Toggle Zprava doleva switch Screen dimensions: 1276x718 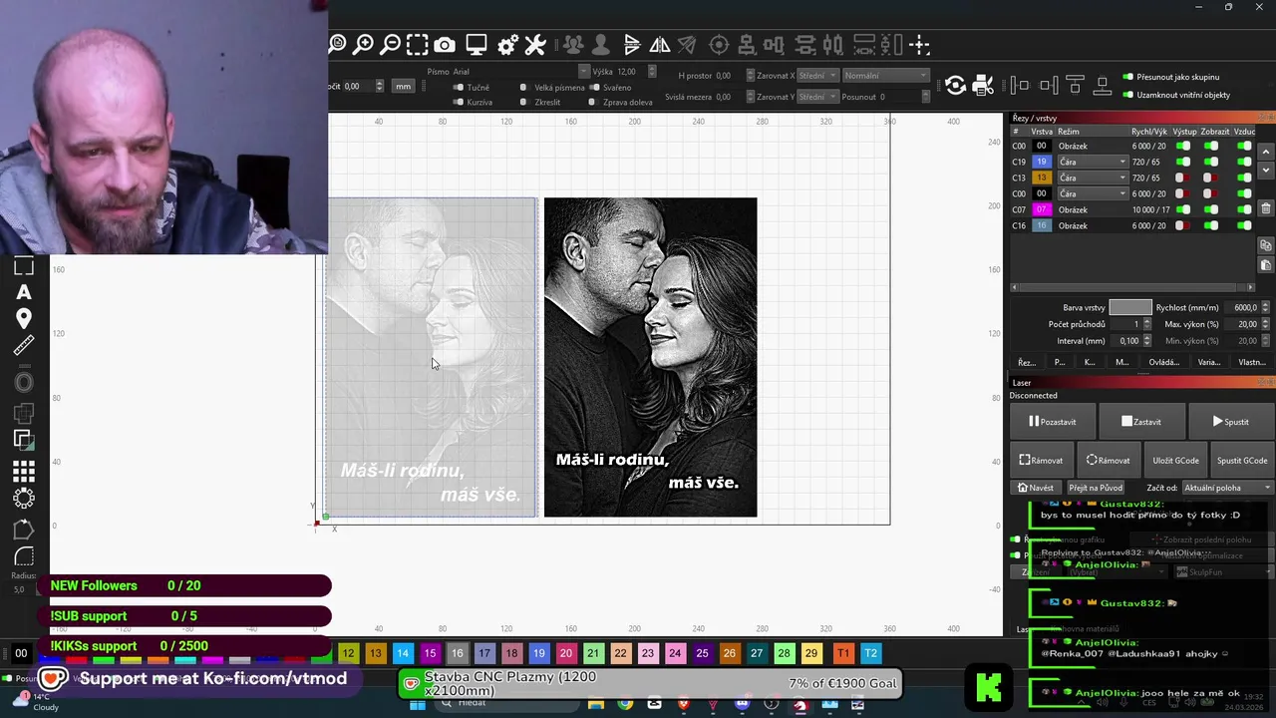click(x=592, y=102)
